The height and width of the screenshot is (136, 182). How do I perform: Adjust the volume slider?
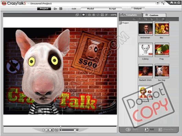coord(68,130)
